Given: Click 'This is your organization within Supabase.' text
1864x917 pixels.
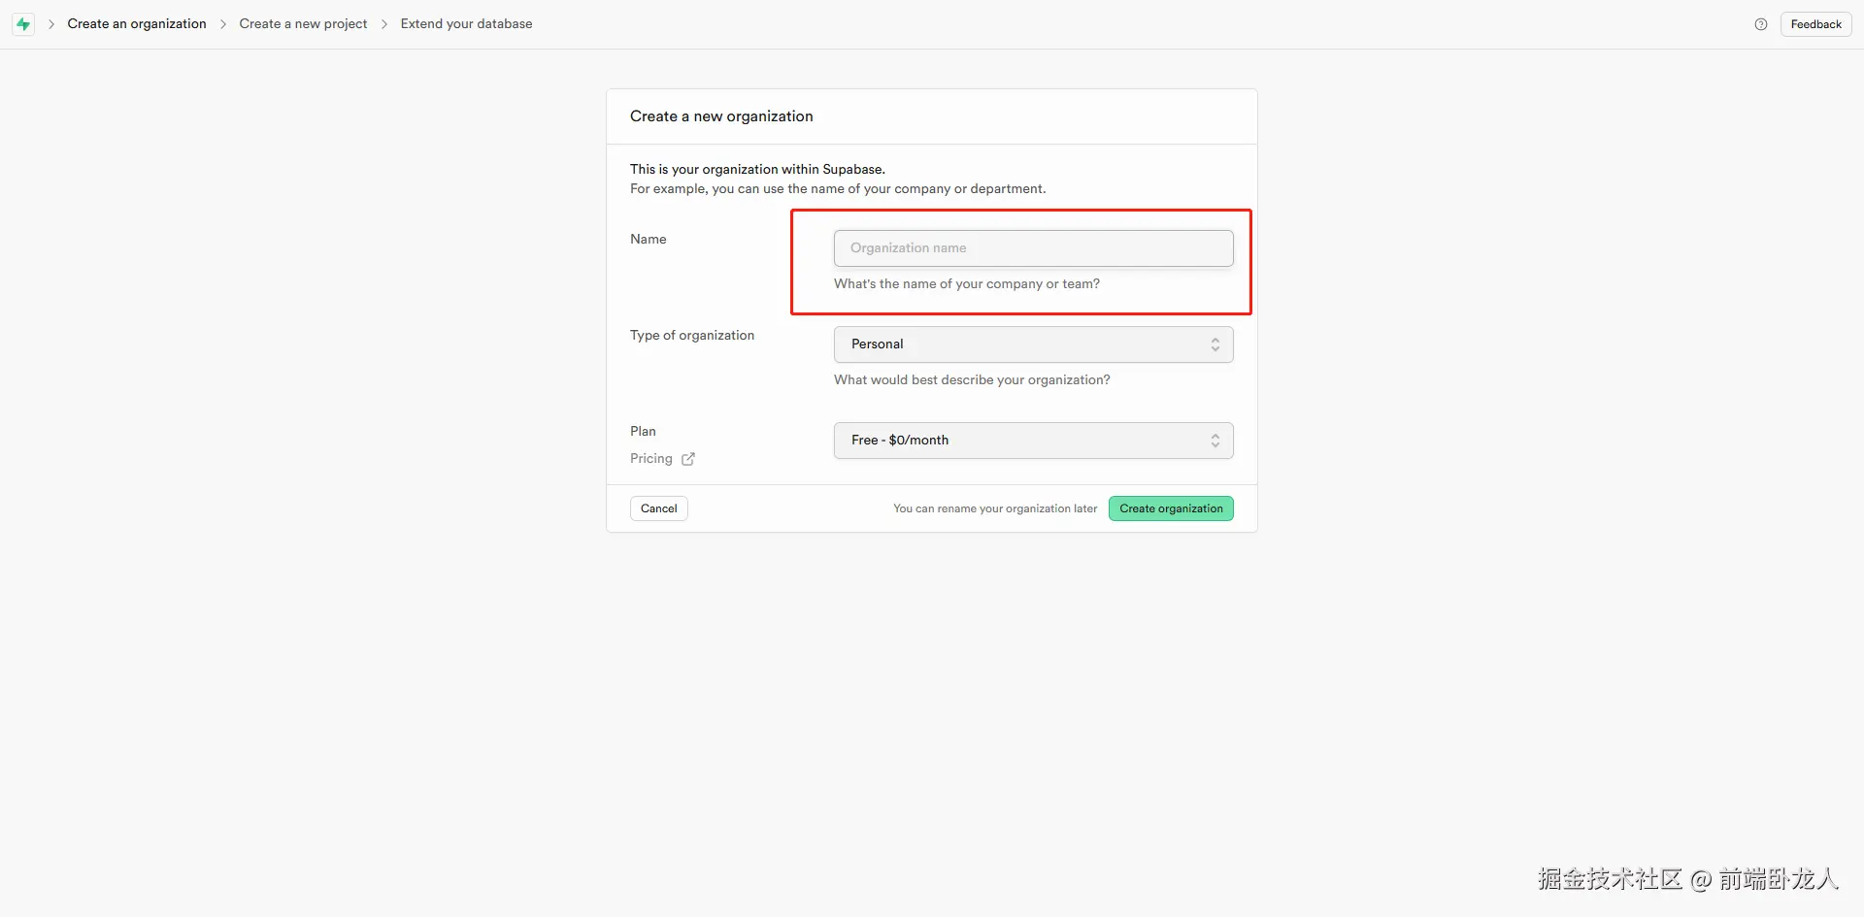Looking at the screenshot, I should pos(757,170).
